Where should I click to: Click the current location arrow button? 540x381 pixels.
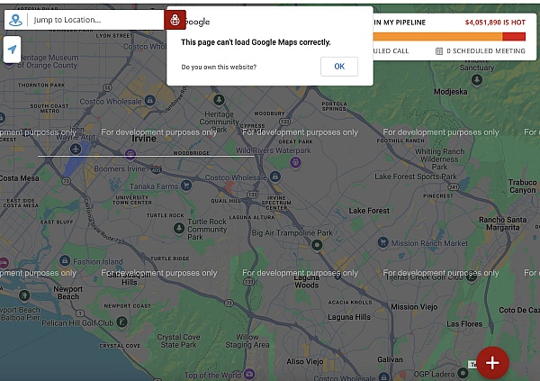[12, 50]
